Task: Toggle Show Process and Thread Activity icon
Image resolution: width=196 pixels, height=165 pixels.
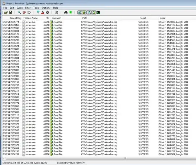Action: pyautogui.click(x=94, y=12)
